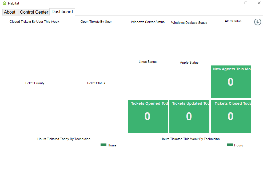Screen dimensions: 263x171
Task: Toggle Hours legend swatch in today chart
Action: coord(103,145)
